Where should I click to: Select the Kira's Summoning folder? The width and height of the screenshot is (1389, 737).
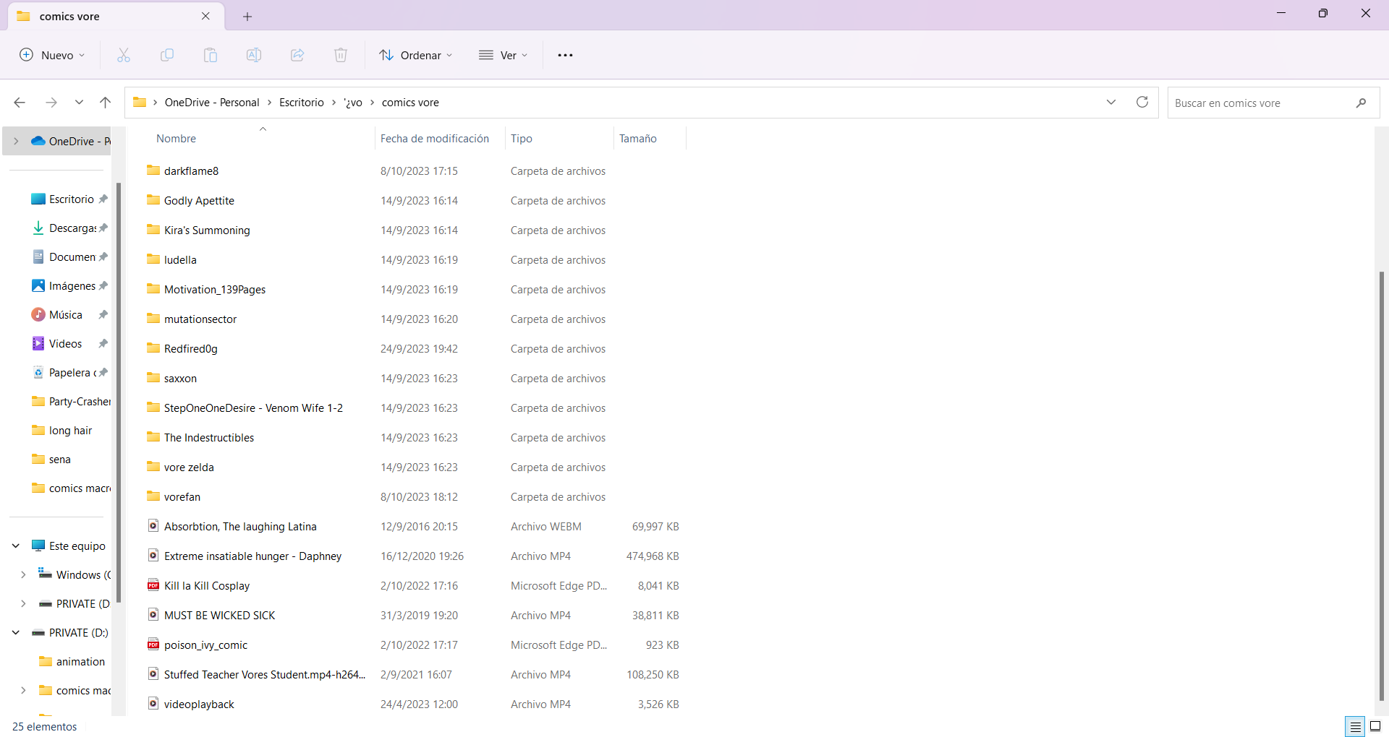point(207,230)
